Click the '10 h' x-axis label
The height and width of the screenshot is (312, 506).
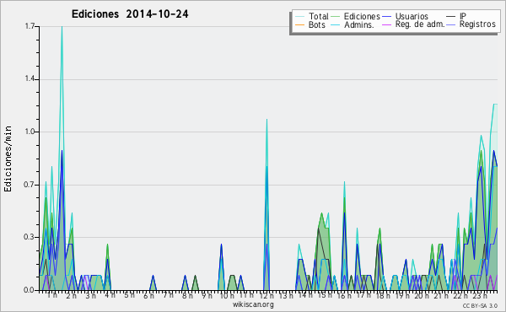227,295
